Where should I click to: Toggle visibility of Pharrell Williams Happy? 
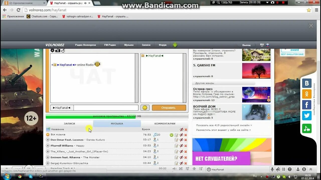point(181,146)
